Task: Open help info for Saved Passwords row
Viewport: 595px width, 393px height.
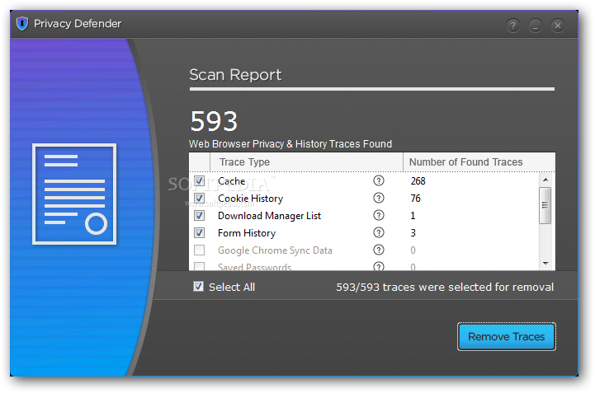Action: (x=378, y=266)
